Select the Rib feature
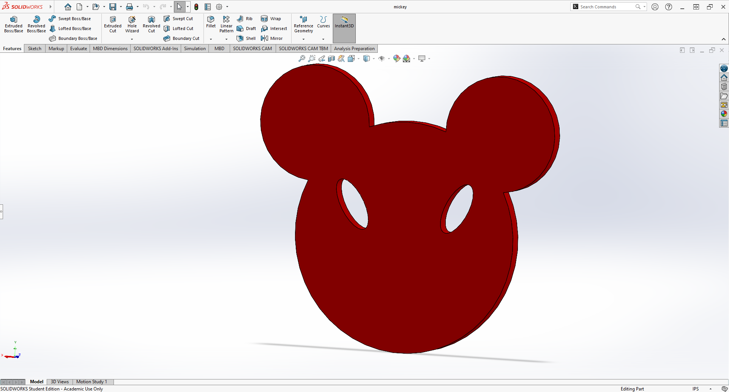 pyautogui.click(x=245, y=19)
